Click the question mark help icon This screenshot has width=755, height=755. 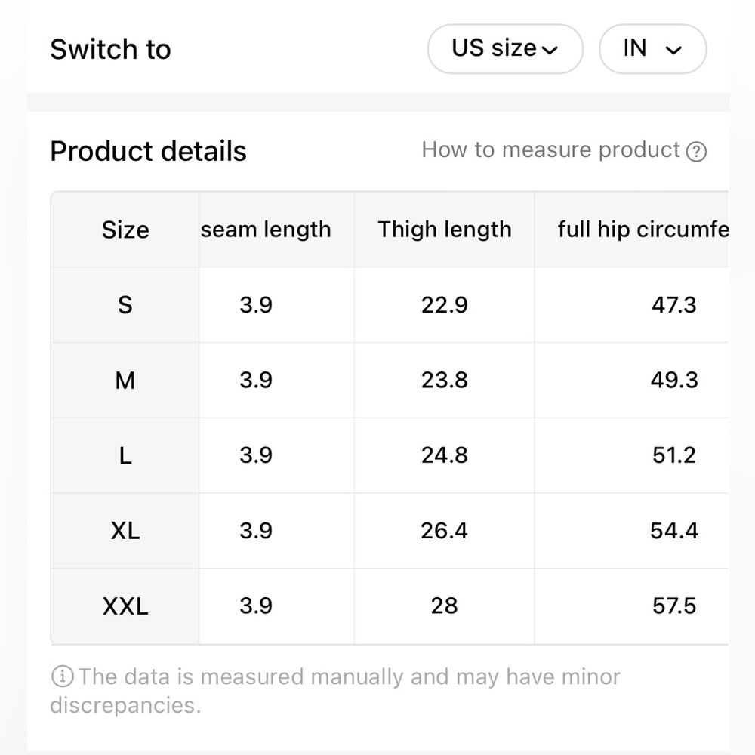(x=696, y=152)
